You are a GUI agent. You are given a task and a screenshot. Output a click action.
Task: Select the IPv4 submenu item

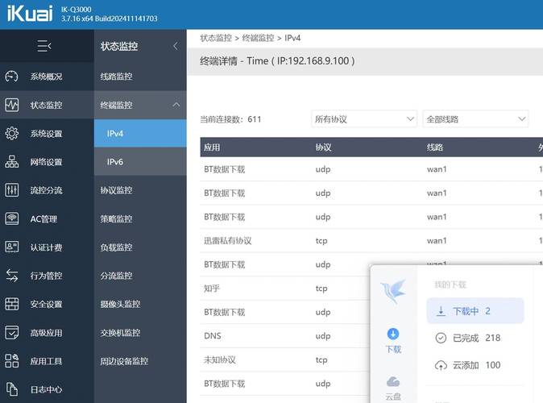(140, 134)
